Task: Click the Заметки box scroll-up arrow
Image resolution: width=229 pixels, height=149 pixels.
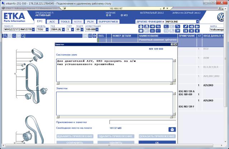Action: [x=174, y=93]
